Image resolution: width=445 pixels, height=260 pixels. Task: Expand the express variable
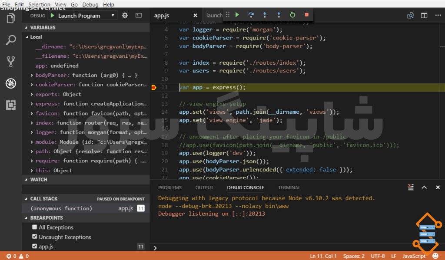point(32,104)
